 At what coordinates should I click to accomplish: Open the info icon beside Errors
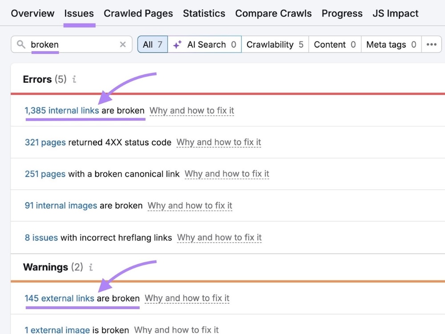coord(74,79)
